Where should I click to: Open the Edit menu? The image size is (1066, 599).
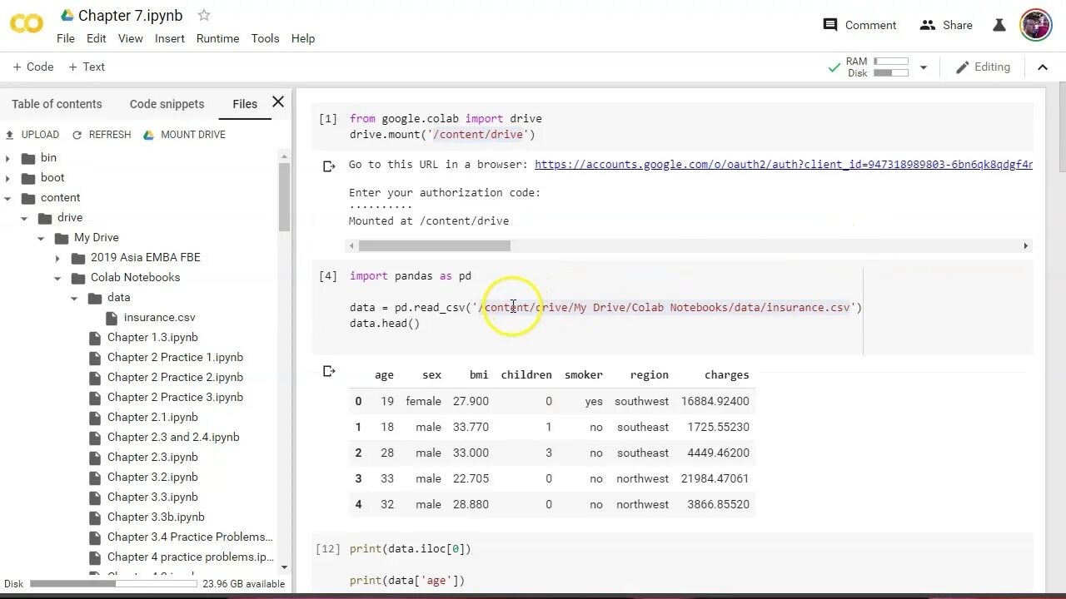tap(97, 38)
